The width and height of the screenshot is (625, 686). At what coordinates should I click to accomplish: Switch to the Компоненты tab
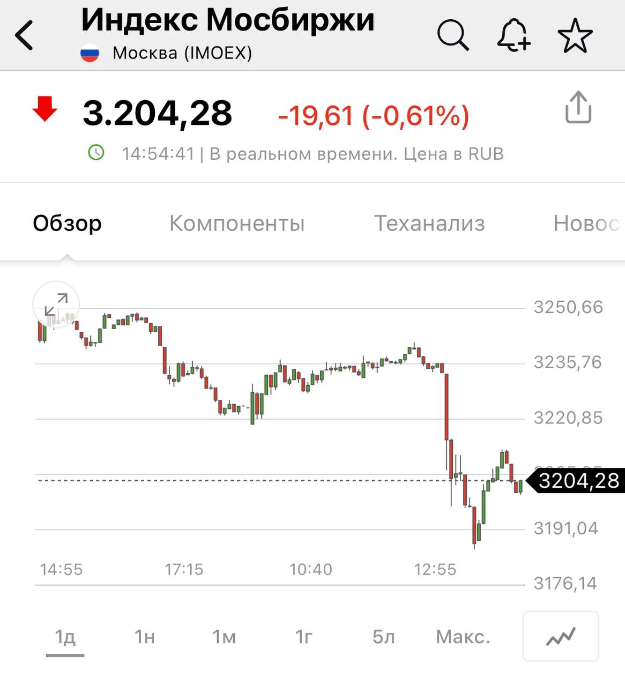coord(237,223)
